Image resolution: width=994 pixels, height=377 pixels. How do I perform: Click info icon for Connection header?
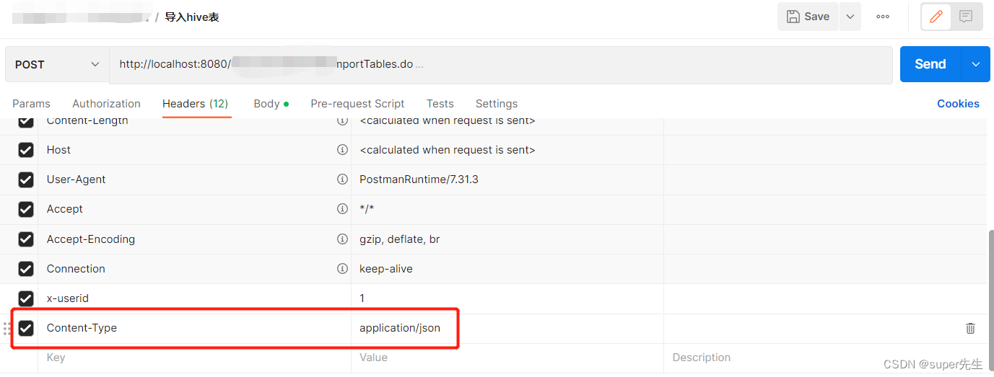pyautogui.click(x=342, y=269)
